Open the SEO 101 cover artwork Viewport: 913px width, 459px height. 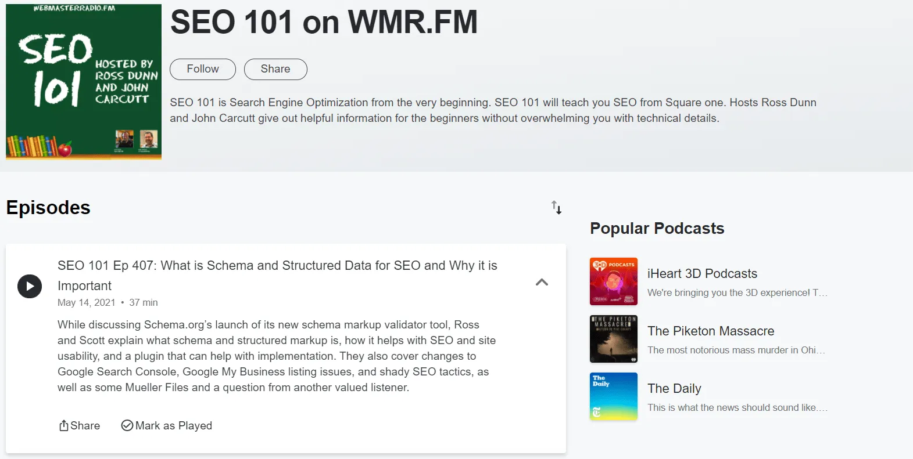(84, 82)
